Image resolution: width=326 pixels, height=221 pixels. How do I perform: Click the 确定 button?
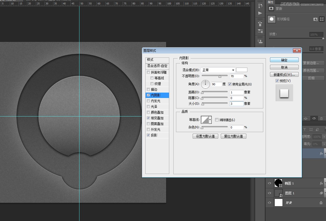click(x=284, y=60)
